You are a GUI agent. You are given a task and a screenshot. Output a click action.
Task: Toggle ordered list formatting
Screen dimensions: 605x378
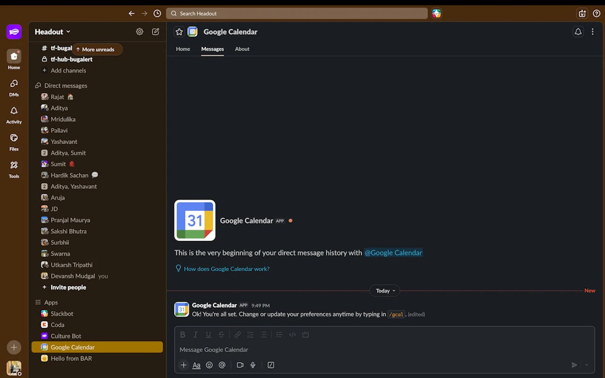(x=251, y=335)
